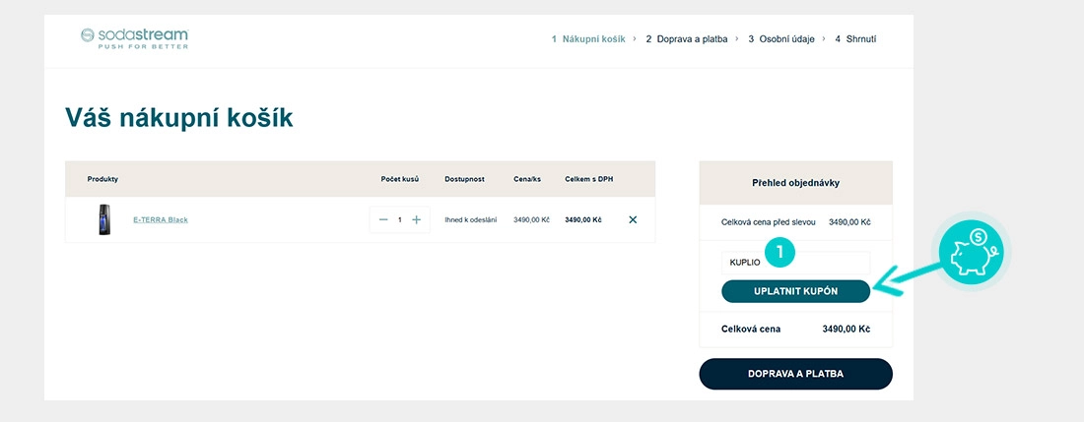Viewport: 1084px width, 422px height.
Task: Go to step 4 Shrnutí
Action: pos(855,39)
